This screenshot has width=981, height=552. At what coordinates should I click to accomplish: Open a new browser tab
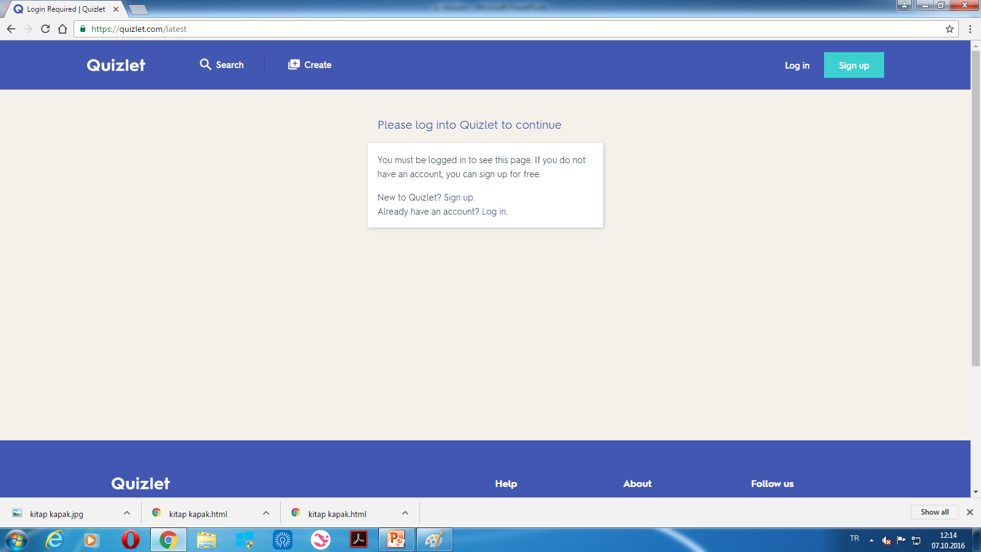pyautogui.click(x=139, y=9)
